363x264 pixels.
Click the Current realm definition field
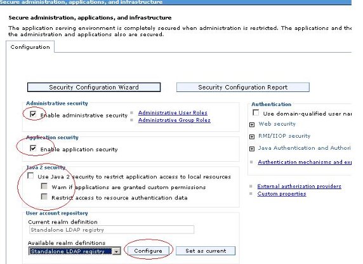112,230
